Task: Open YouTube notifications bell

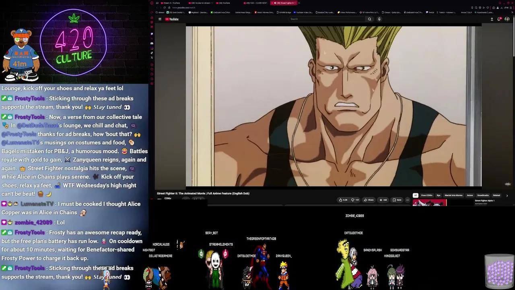Action: click(x=499, y=19)
